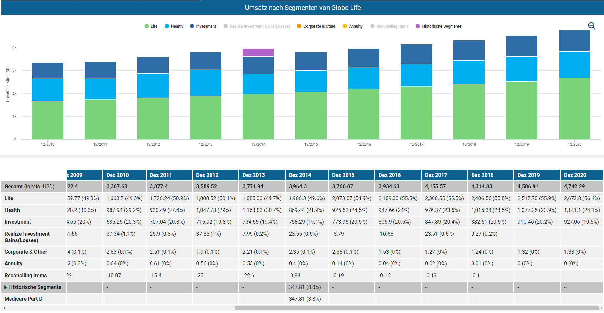Click the zoom-out magnifier icon

(592, 26)
